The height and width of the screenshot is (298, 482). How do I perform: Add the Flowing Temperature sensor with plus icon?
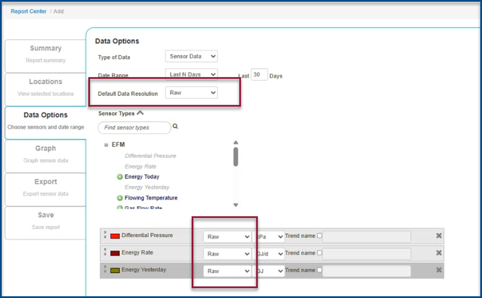pos(120,198)
